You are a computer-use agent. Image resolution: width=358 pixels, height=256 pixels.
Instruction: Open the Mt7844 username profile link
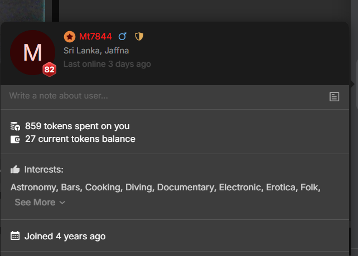point(95,37)
